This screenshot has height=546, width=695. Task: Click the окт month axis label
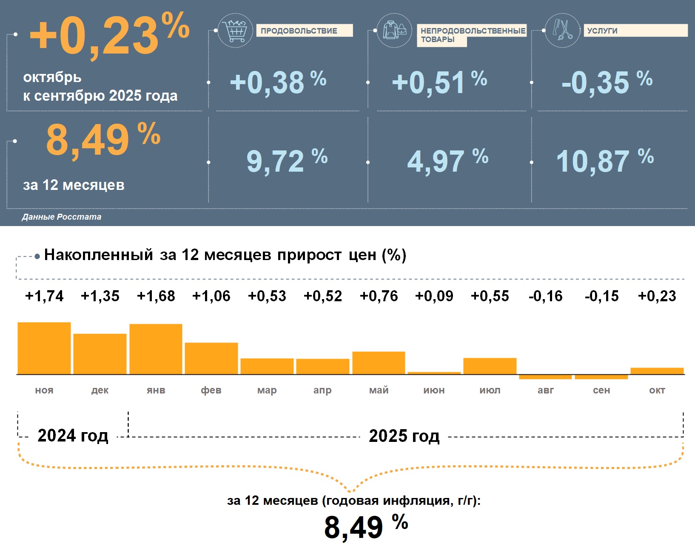click(657, 390)
